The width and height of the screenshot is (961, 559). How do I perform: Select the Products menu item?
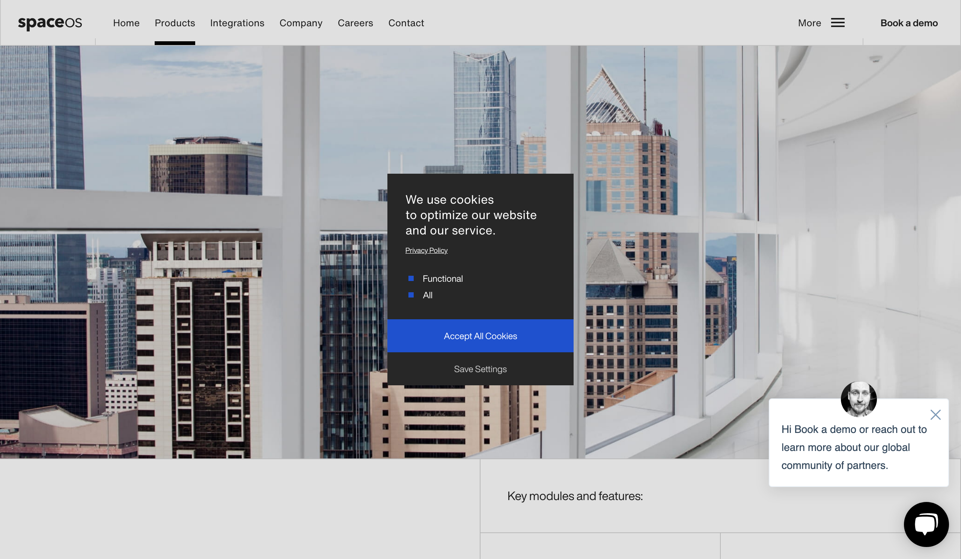point(175,23)
